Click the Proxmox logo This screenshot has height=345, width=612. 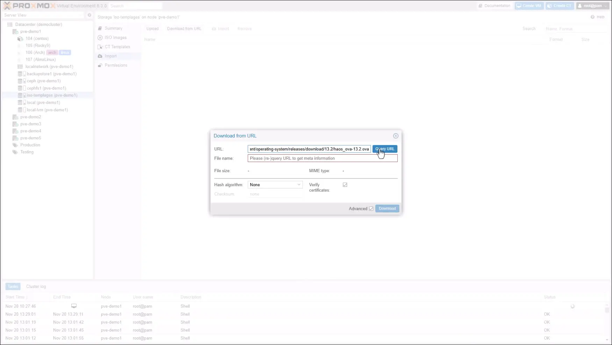tap(29, 6)
